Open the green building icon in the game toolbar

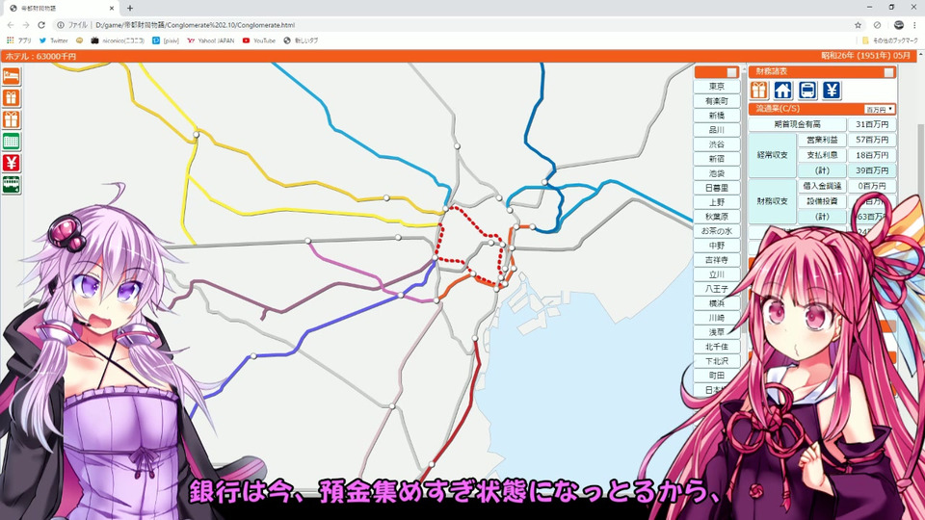click(x=12, y=142)
